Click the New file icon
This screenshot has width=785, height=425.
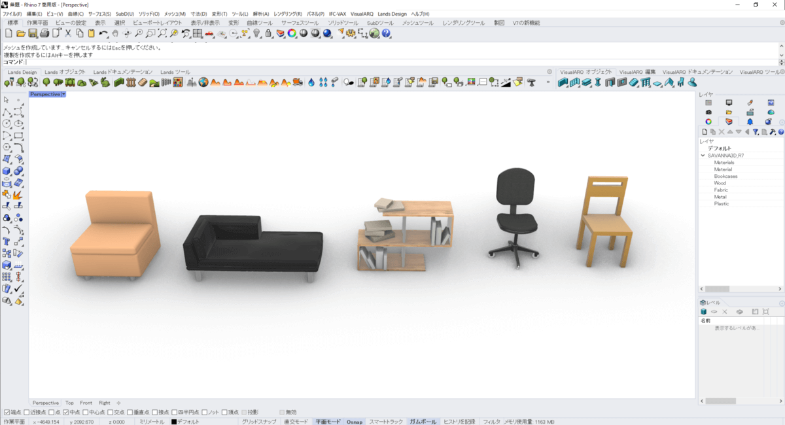[9, 33]
